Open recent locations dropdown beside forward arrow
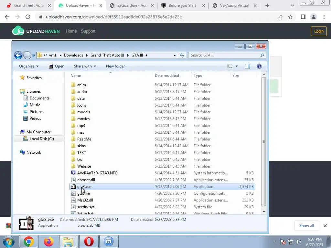 click(34, 56)
